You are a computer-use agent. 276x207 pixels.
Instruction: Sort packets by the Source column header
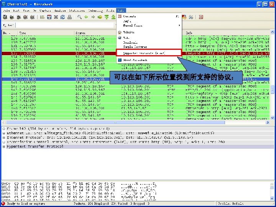[95, 33]
